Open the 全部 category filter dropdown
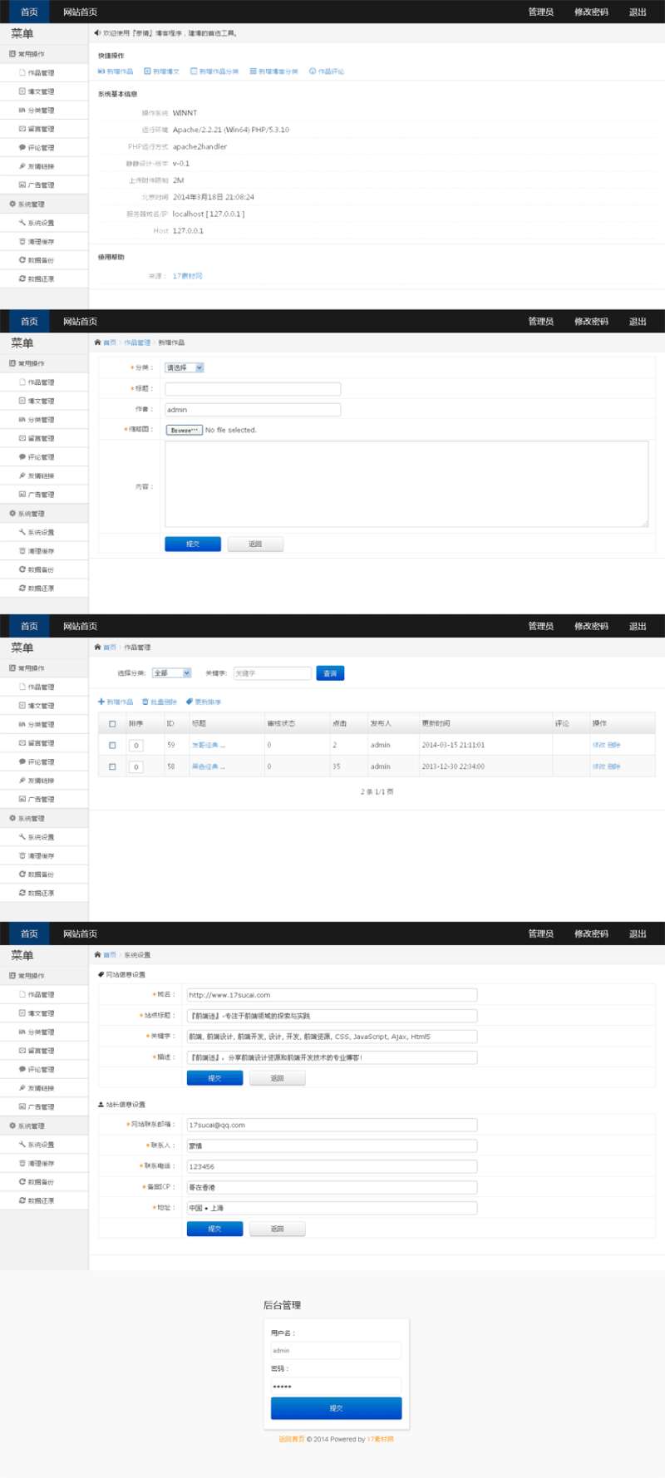665x1478 pixels. point(172,673)
